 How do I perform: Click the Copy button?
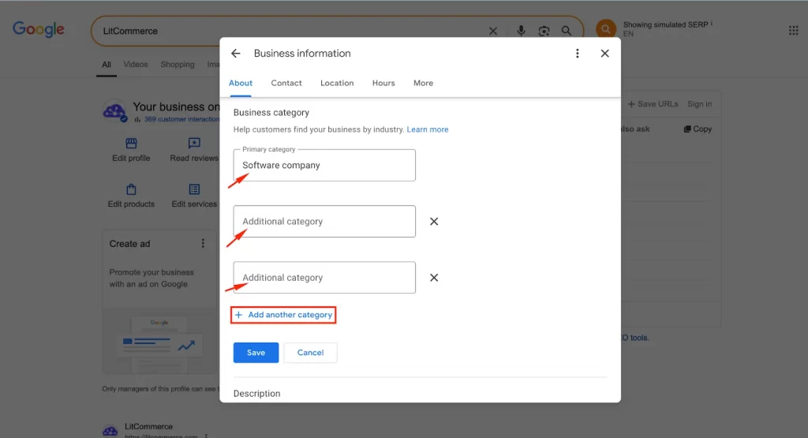[698, 129]
